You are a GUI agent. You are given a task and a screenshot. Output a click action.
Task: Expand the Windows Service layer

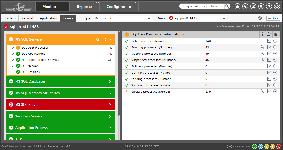click(x=61, y=116)
